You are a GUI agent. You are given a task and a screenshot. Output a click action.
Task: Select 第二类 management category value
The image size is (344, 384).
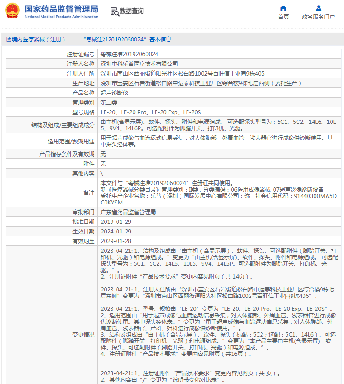point(109,103)
